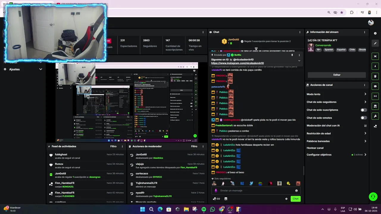Open Spotify from the taskbar

204,209
